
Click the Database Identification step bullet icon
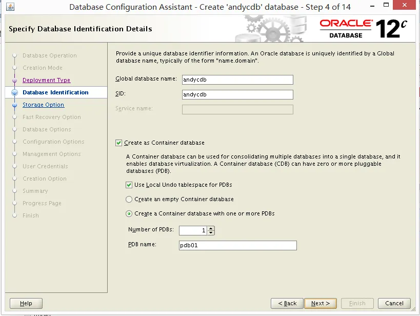coord(15,92)
